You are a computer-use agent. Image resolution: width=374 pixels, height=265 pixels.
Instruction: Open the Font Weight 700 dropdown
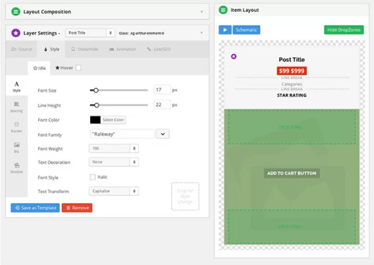114,148
